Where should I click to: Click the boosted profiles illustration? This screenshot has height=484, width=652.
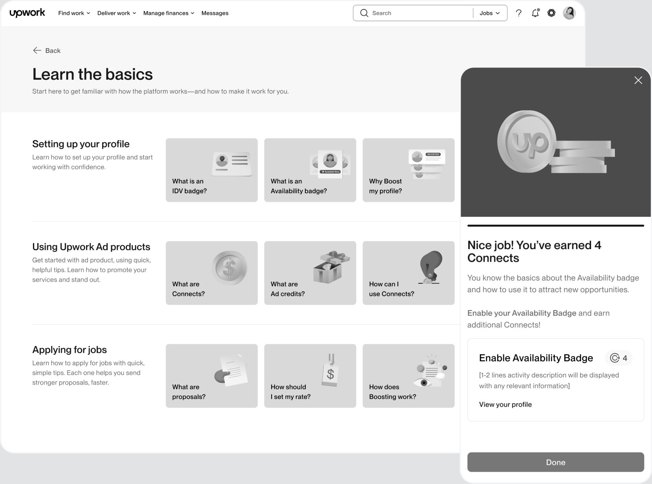(x=427, y=164)
